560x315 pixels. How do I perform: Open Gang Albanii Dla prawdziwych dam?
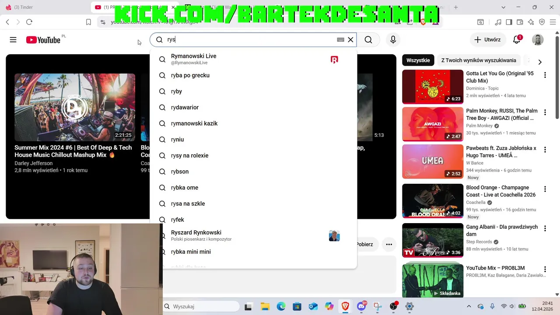(502, 231)
